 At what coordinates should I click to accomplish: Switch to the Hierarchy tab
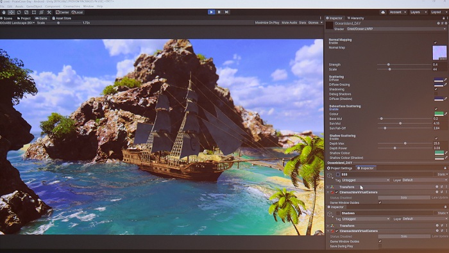tap(355, 18)
